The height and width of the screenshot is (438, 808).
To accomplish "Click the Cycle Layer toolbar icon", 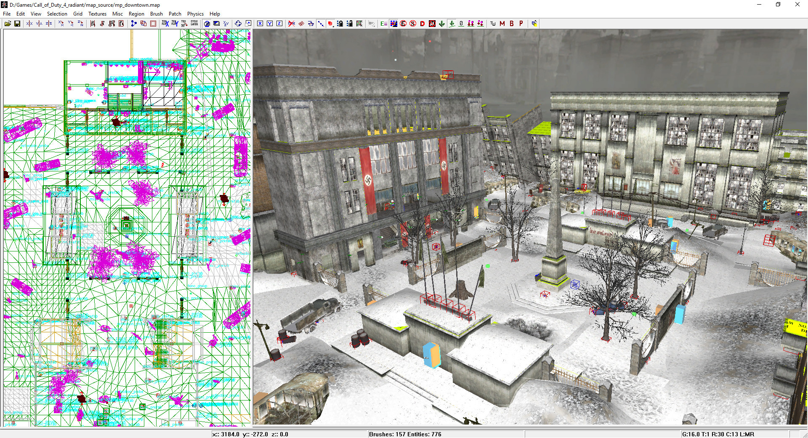I will pyautogui.click(x=194, y=24).
